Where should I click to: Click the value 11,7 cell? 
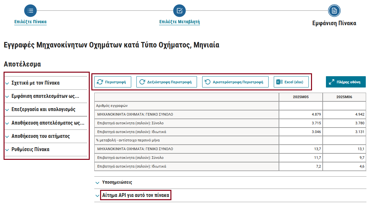coord(301,158)
